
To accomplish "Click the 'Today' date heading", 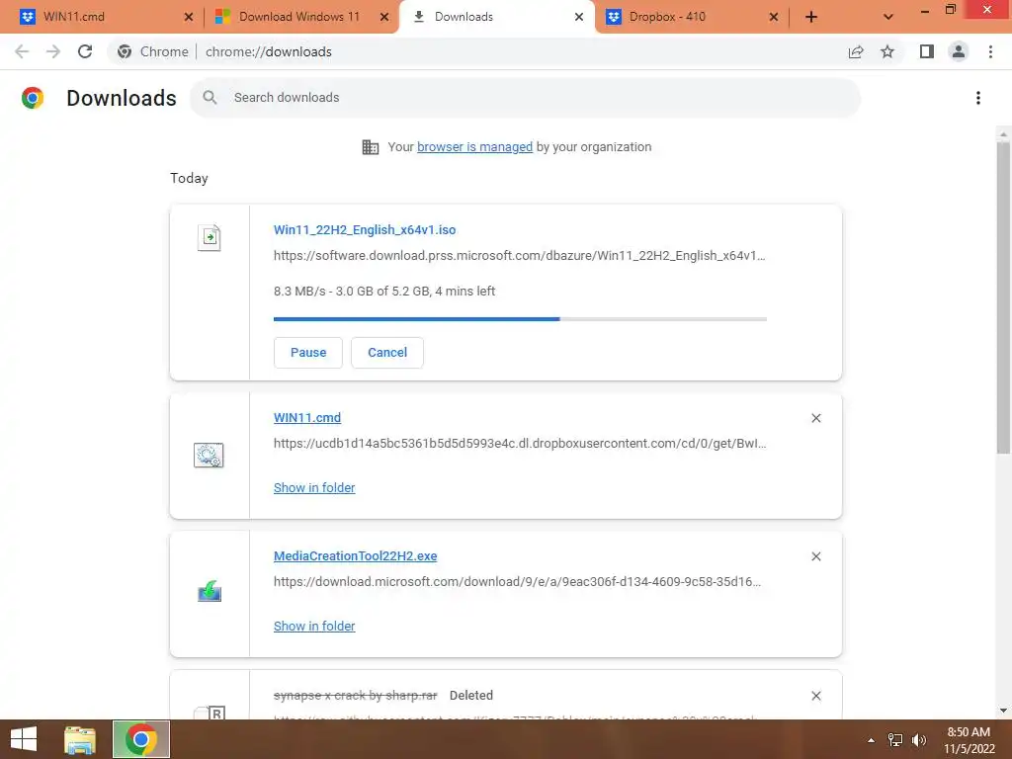I will pyautogui.click(x=189, y=178).
